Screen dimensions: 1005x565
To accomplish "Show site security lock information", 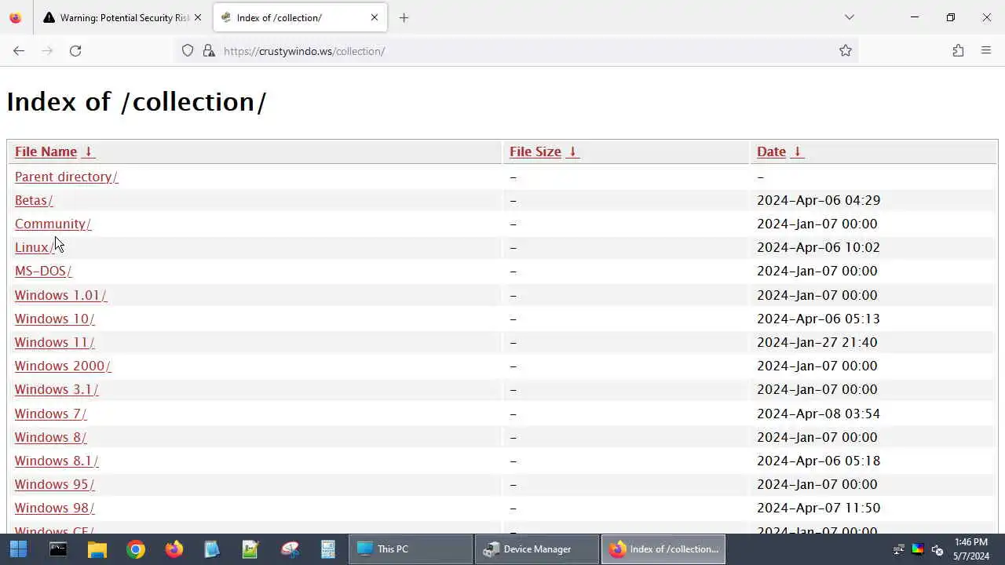I will pos(208,51).
